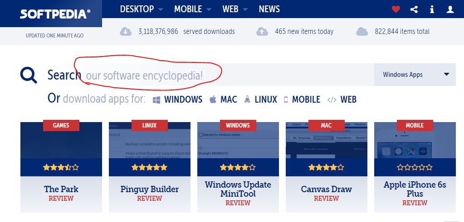Click Apple iPhone 6s Plus thumbnail
The image size is (464, 222).
point(415,140)
